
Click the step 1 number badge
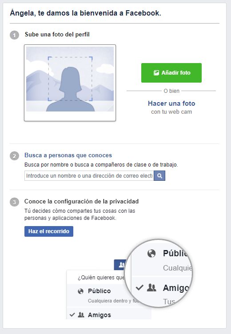point(14,35)
